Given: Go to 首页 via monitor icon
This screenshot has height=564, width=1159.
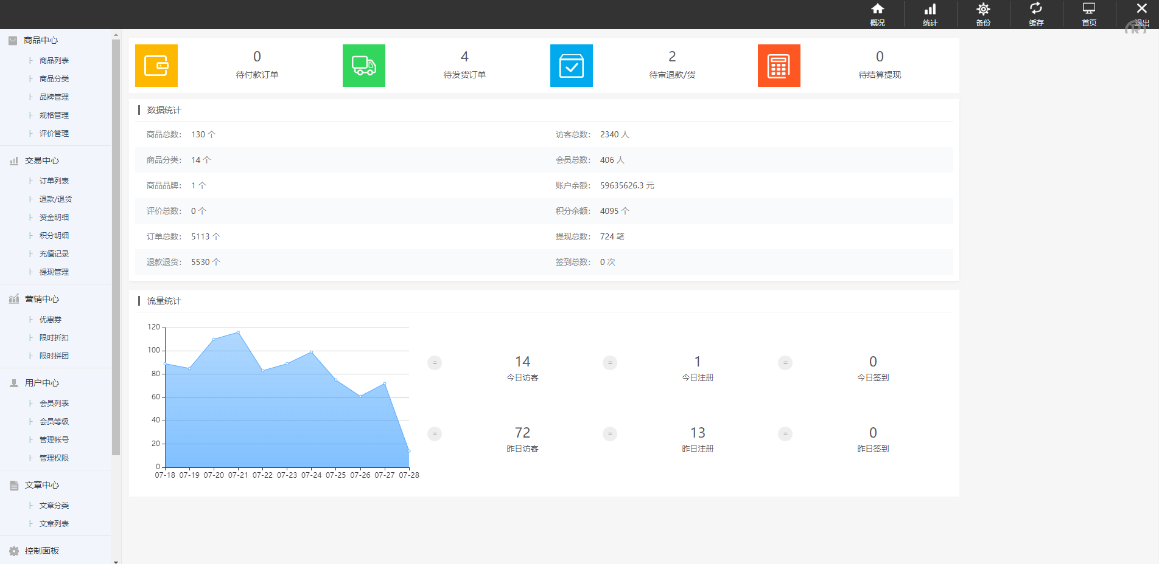Looking at the screenshot, I should pos(1089,15).
